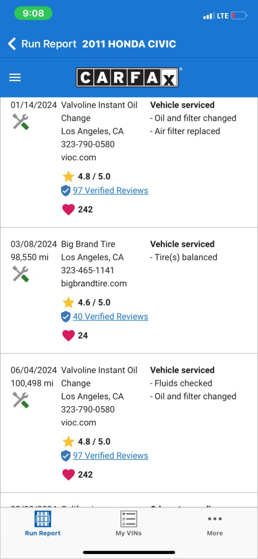This screenshot has height=559, width=258.
Task: Open the hamburger menu
Action: tap(15, 78)
